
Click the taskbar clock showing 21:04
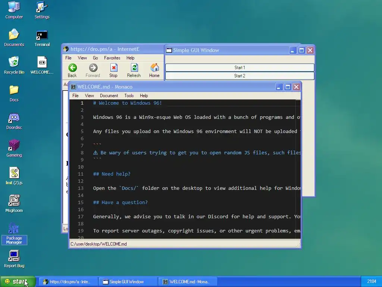point(372,281)
